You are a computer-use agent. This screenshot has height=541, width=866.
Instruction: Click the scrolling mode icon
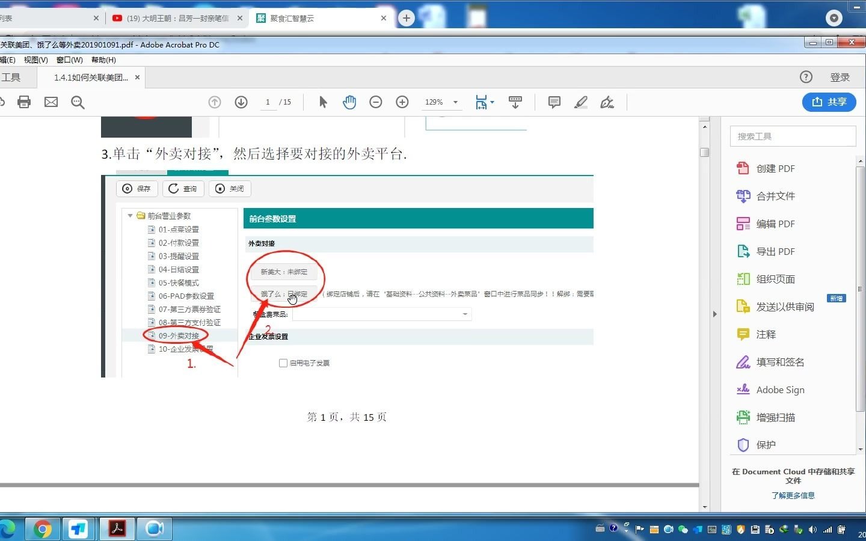pos(515,102)
